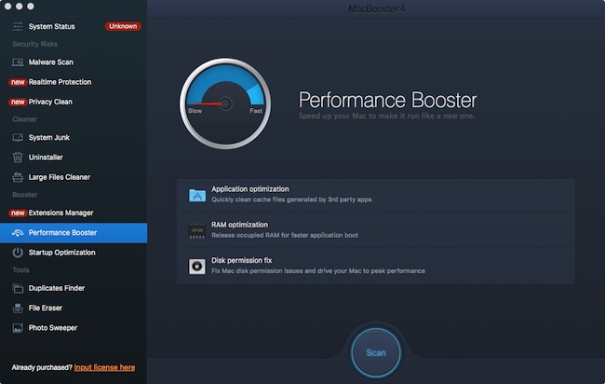
Task: Click the Application optimization folder icon
Action: 197,195
